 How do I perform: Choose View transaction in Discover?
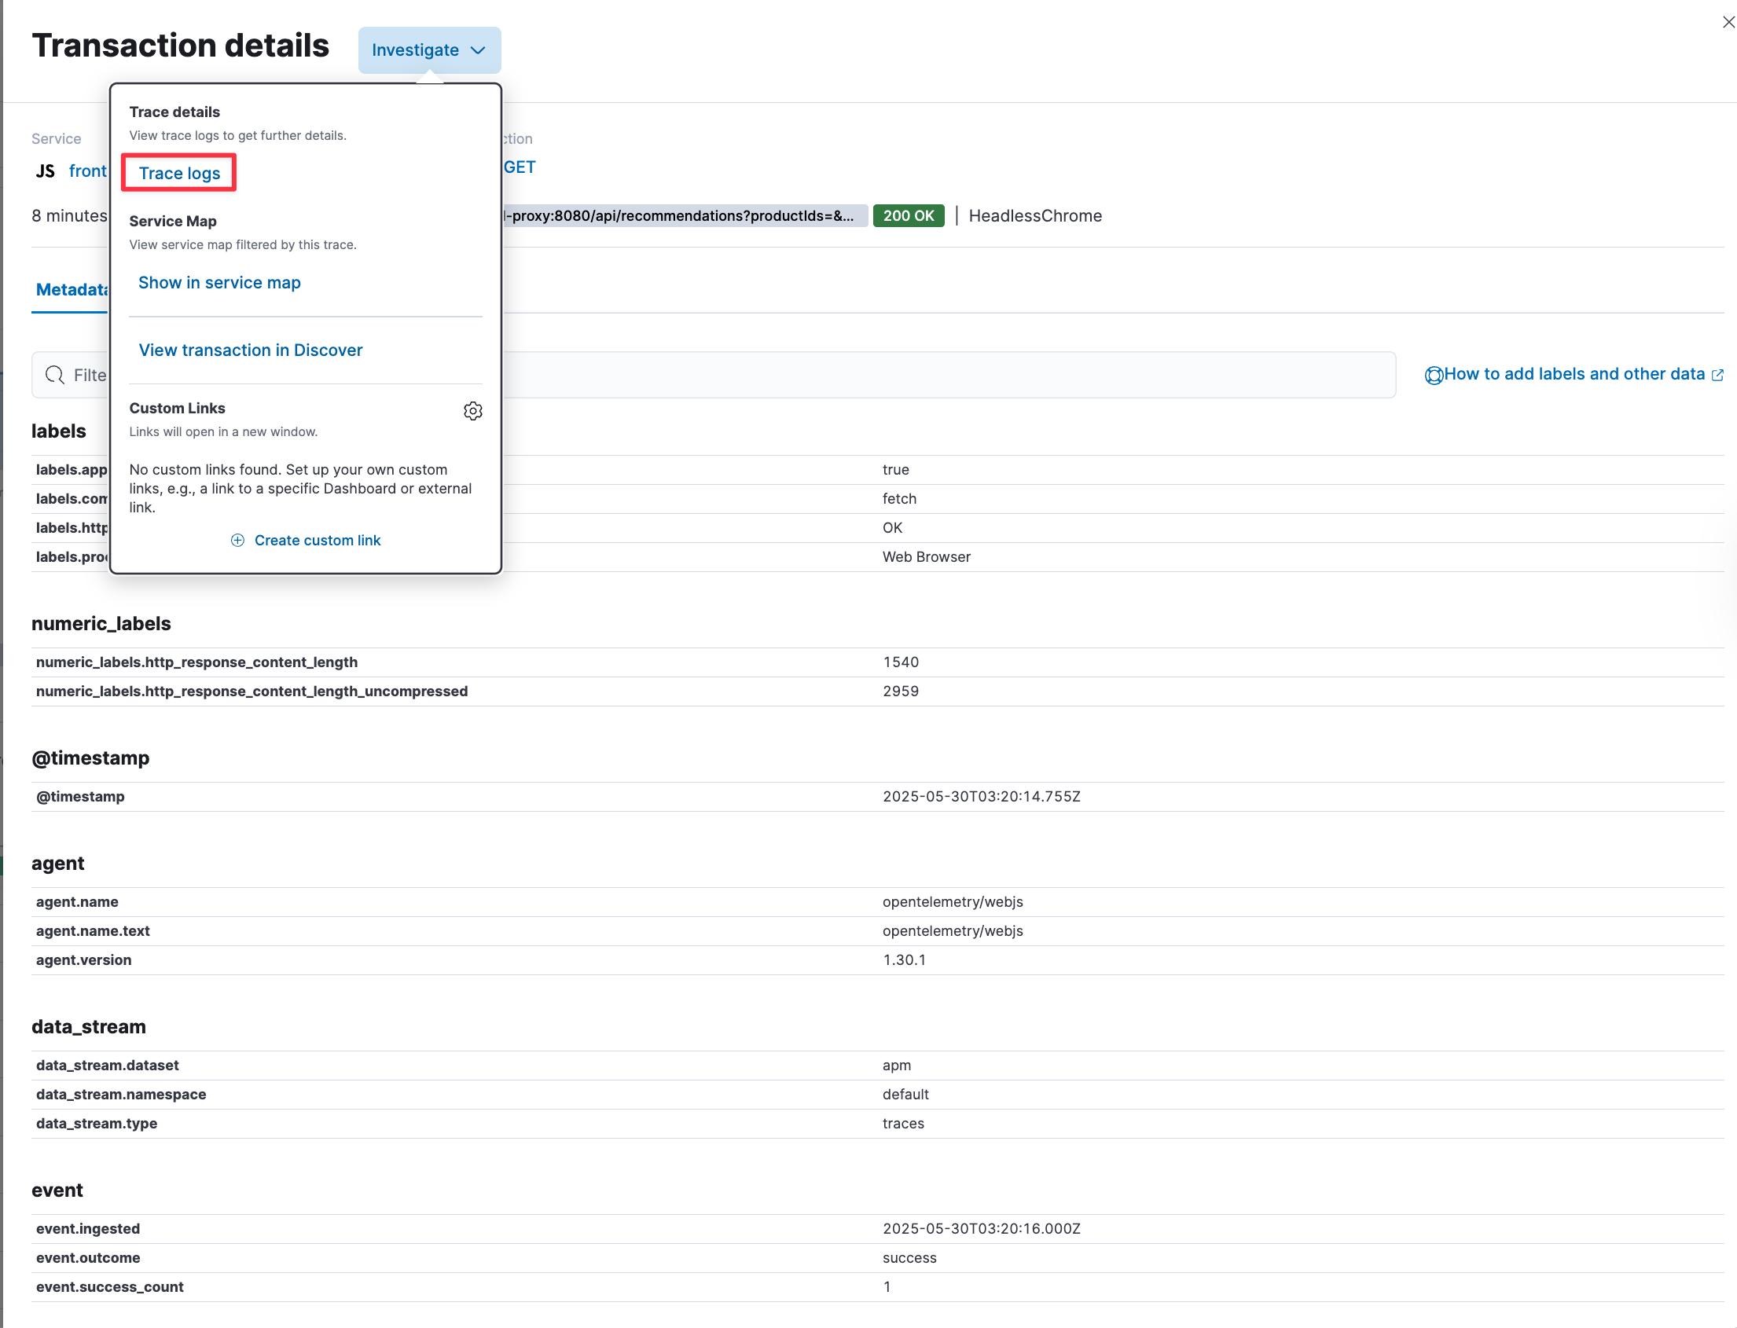[250, 350]
